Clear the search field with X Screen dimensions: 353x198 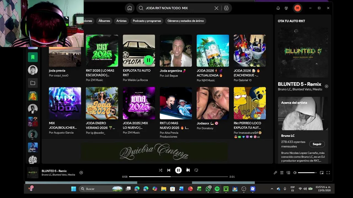click(x=216, y=8)
